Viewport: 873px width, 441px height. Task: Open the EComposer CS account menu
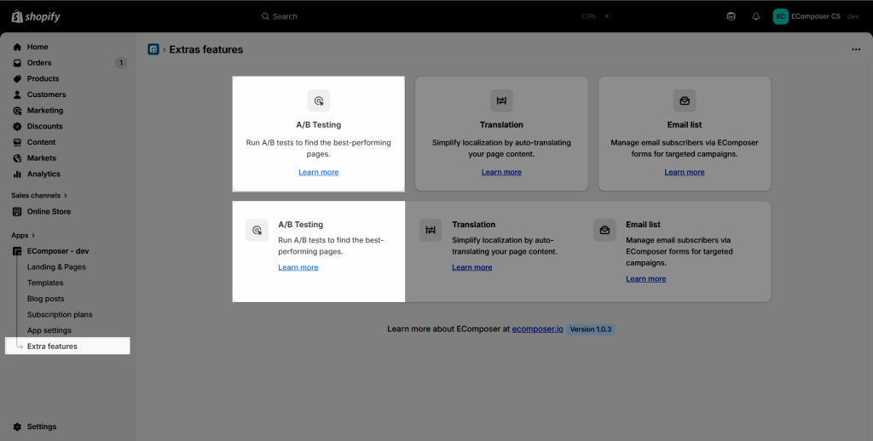point(814,16)
